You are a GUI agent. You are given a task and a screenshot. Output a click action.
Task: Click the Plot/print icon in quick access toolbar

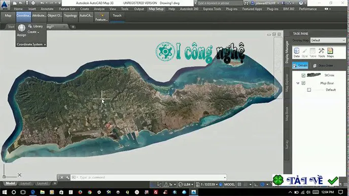tap(33, 3)
